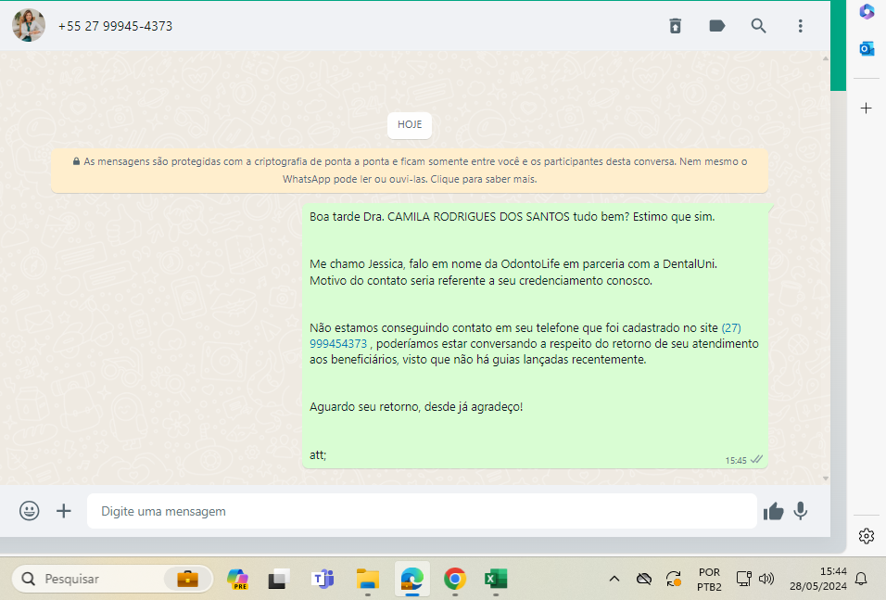Click the Windows Pesquisar search box
Image resolution: width=886 pixels, height=600 pixels.
112,579
